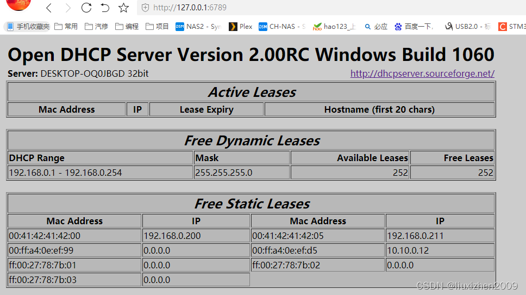Click MAC address ff:00:27:78:7b:02
The width and height of the screenshot is (526, 295).
[318, 266]
